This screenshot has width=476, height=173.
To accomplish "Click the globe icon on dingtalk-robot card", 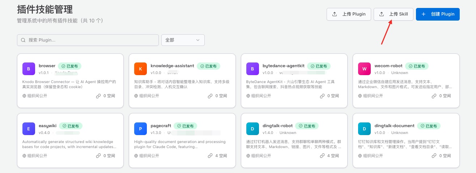I will [248, 156].
